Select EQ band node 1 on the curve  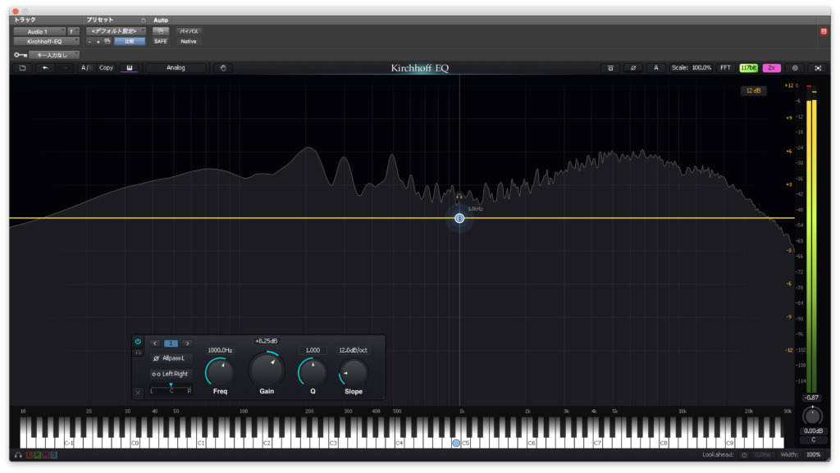point(459,218)
